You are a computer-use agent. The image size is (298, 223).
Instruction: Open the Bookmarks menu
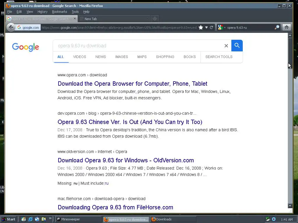click(59, 12)
